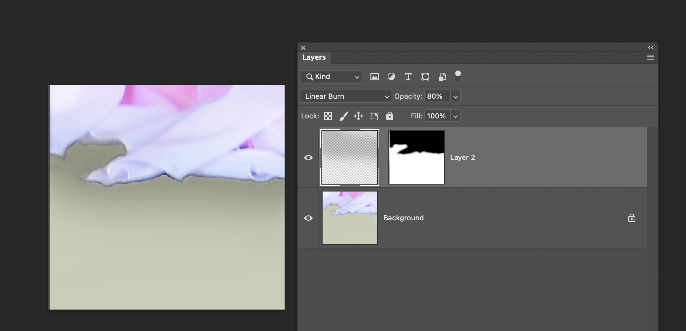Hide the Background layer

pyautogui.click(x=309, y=218)
